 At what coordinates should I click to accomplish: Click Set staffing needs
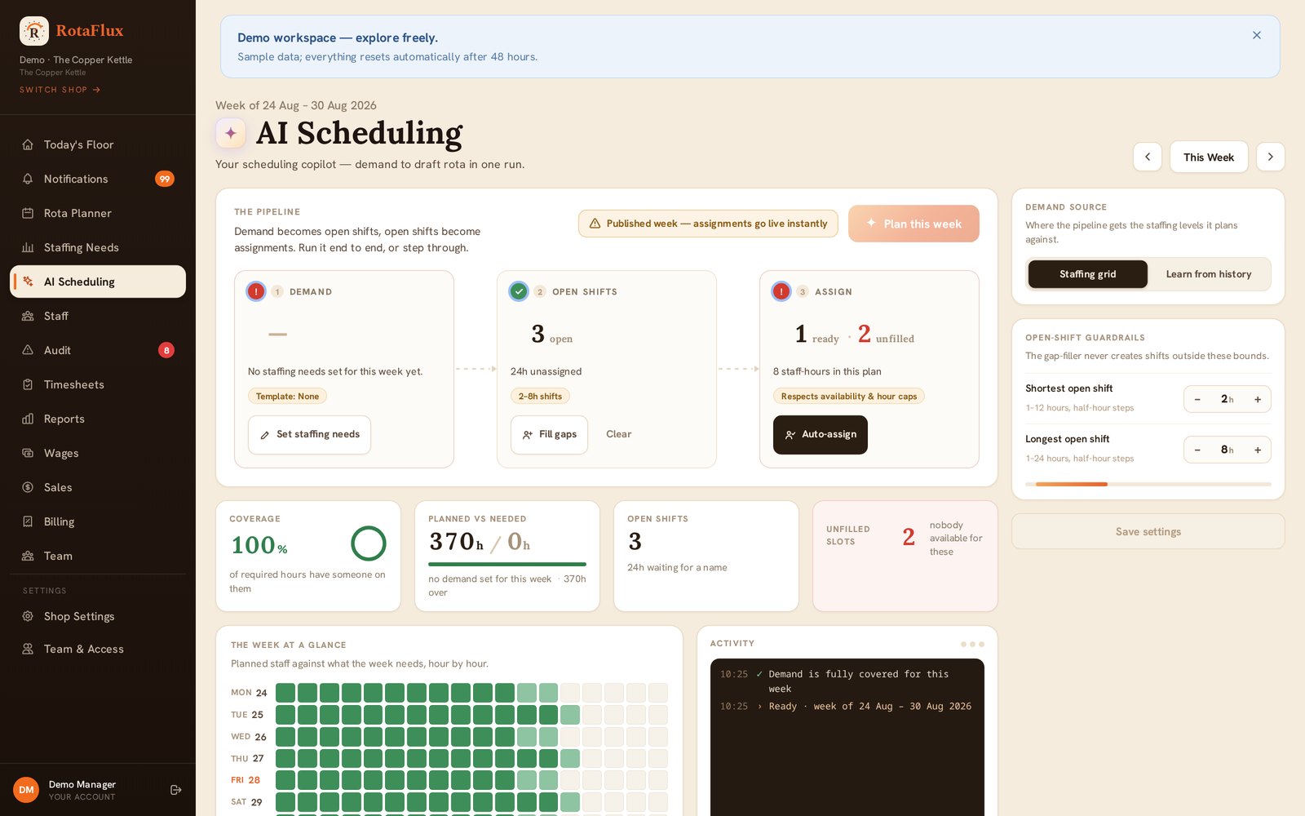[x=309, y=435]
